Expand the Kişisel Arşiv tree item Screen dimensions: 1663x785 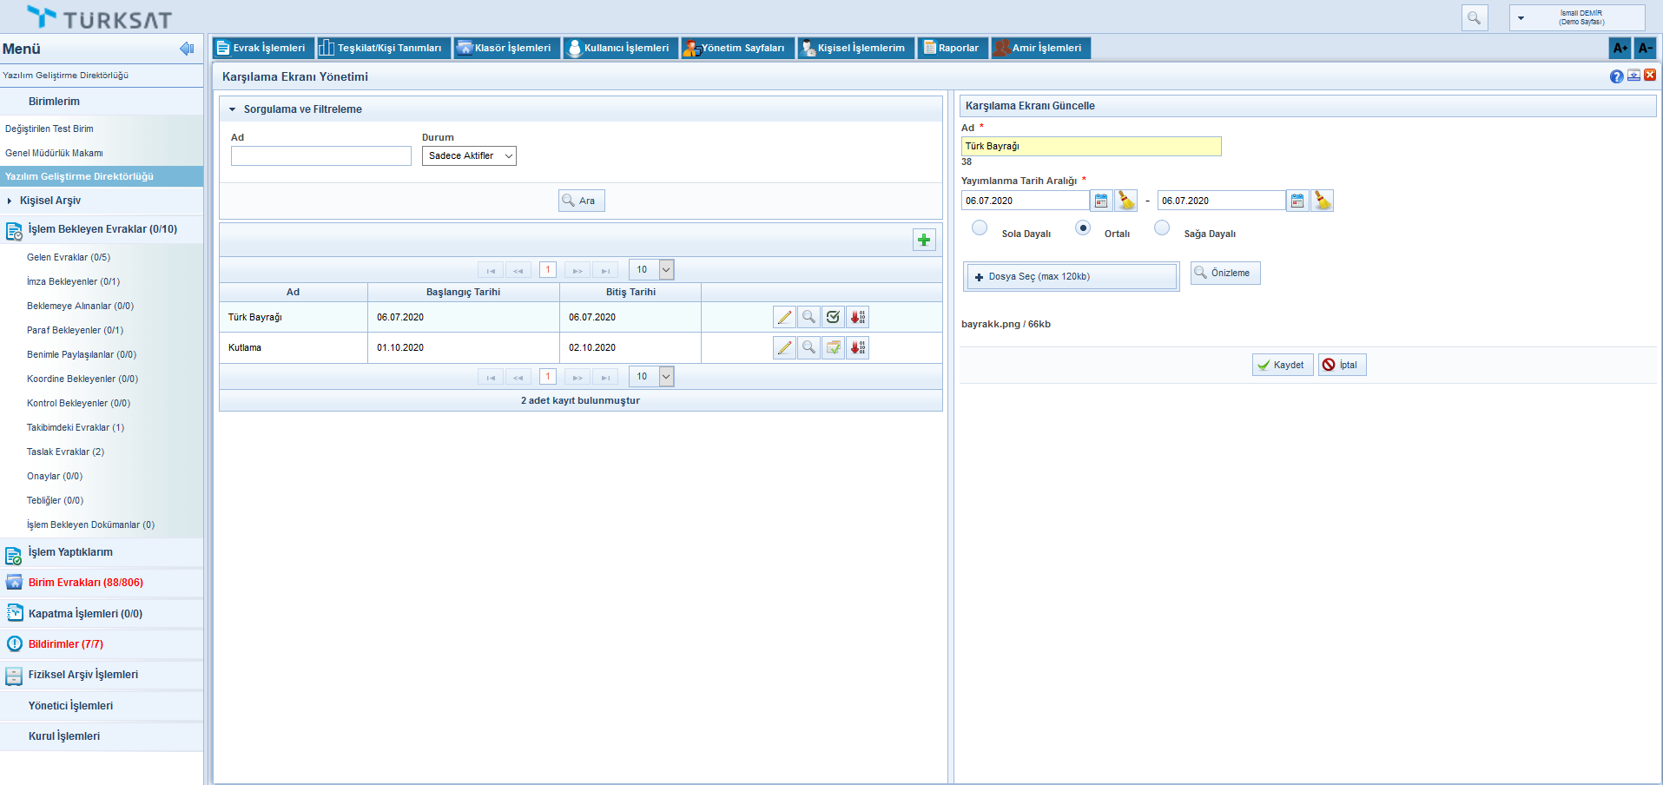[10, 201]
